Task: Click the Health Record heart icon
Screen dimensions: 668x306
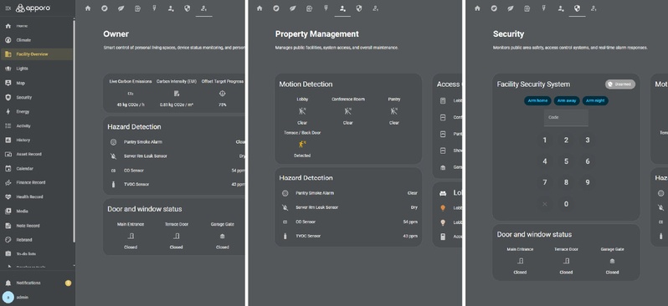Action: coord(8,197)
